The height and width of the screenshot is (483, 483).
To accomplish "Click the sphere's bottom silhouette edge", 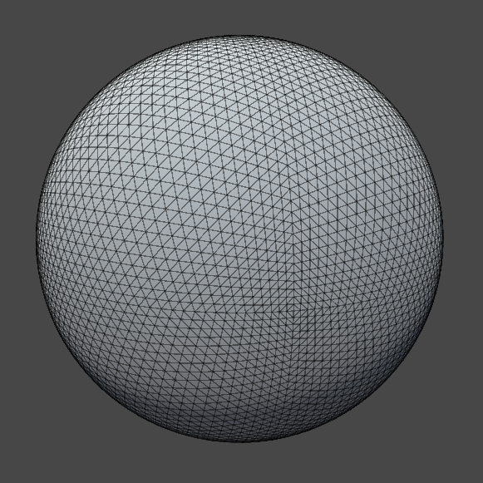I will (240, 441).
